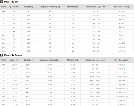Select the M size row in the CM table
This screenshot has height=106, width=134.
(67, 24)
